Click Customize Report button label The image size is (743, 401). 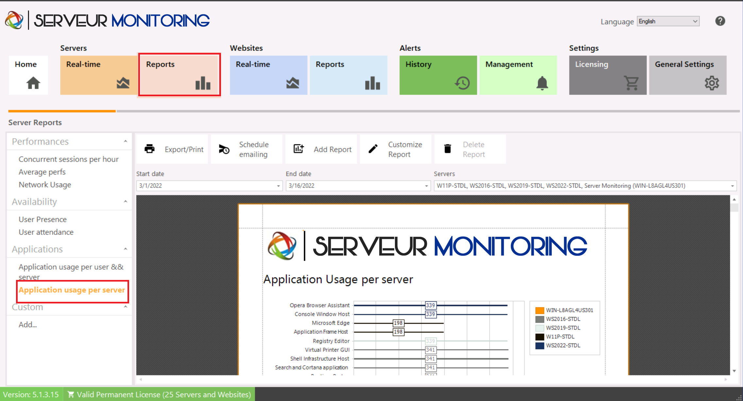405,149
